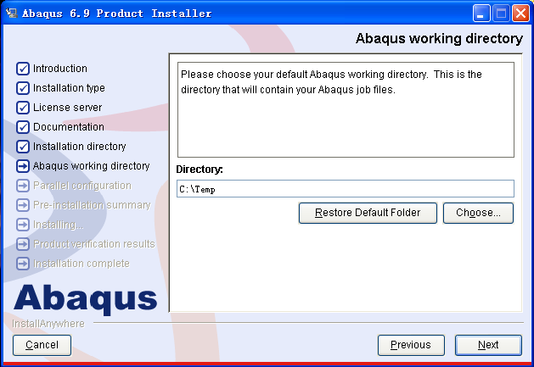This screenshot has width=534, height=367.
Task: Minimize the Abaqus installer window
Action: (x=481, y=14)
